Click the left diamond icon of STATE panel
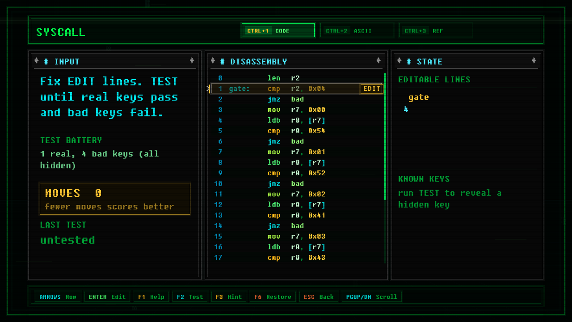Screen dimensions: 572x322 tap(399, 61)
